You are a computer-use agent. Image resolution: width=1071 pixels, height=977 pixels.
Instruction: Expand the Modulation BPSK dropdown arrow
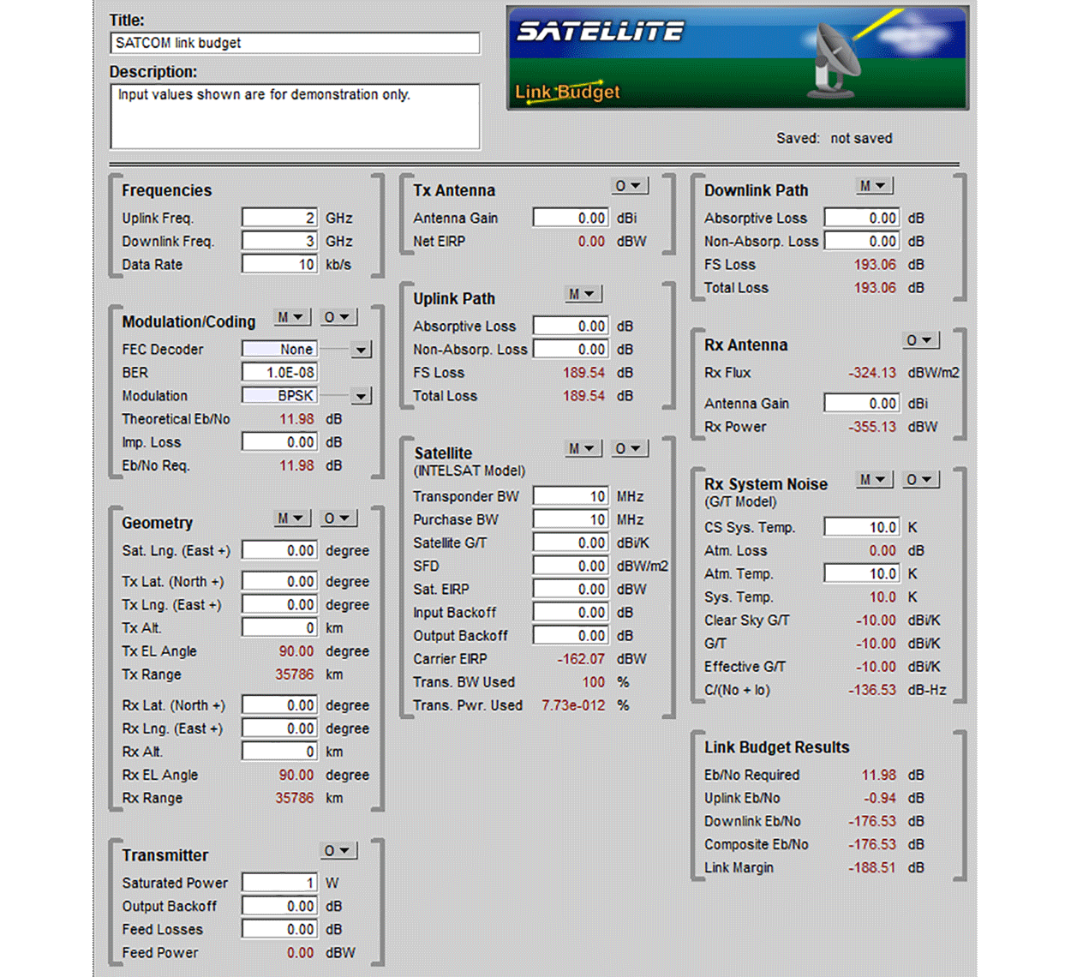(x=362, y=396)
